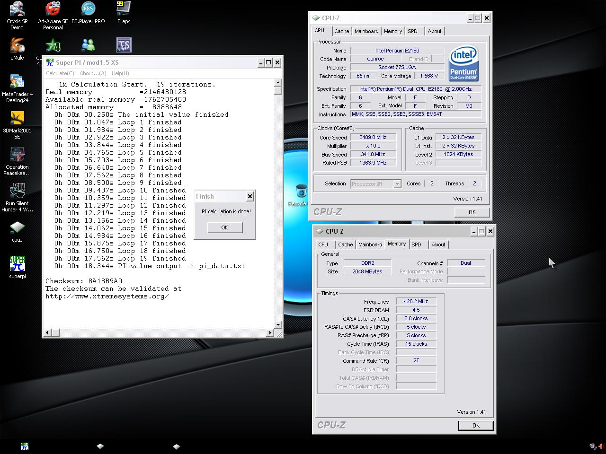Click OK in the top CPU-Z window
Screen dimensions: 606x454
[x=472, y=212]
